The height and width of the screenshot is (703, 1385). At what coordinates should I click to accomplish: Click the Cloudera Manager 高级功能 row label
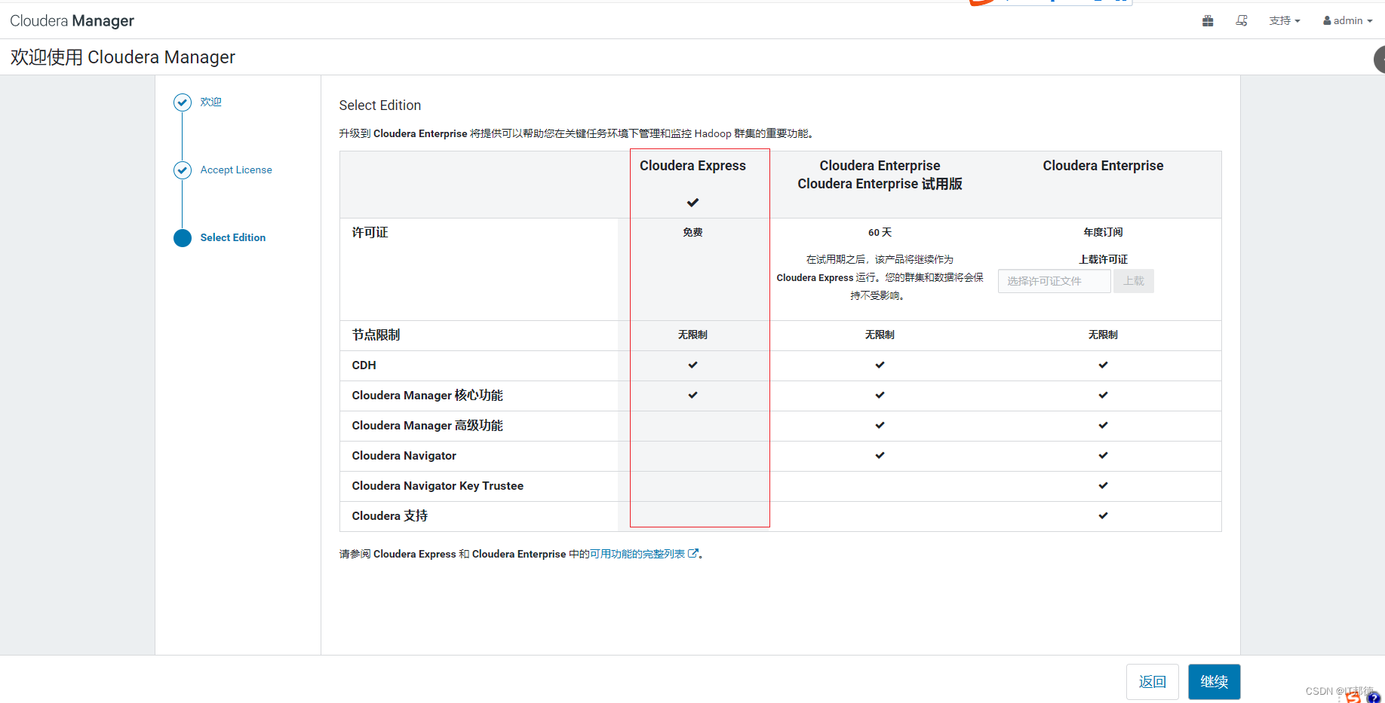tap(427, 425)
